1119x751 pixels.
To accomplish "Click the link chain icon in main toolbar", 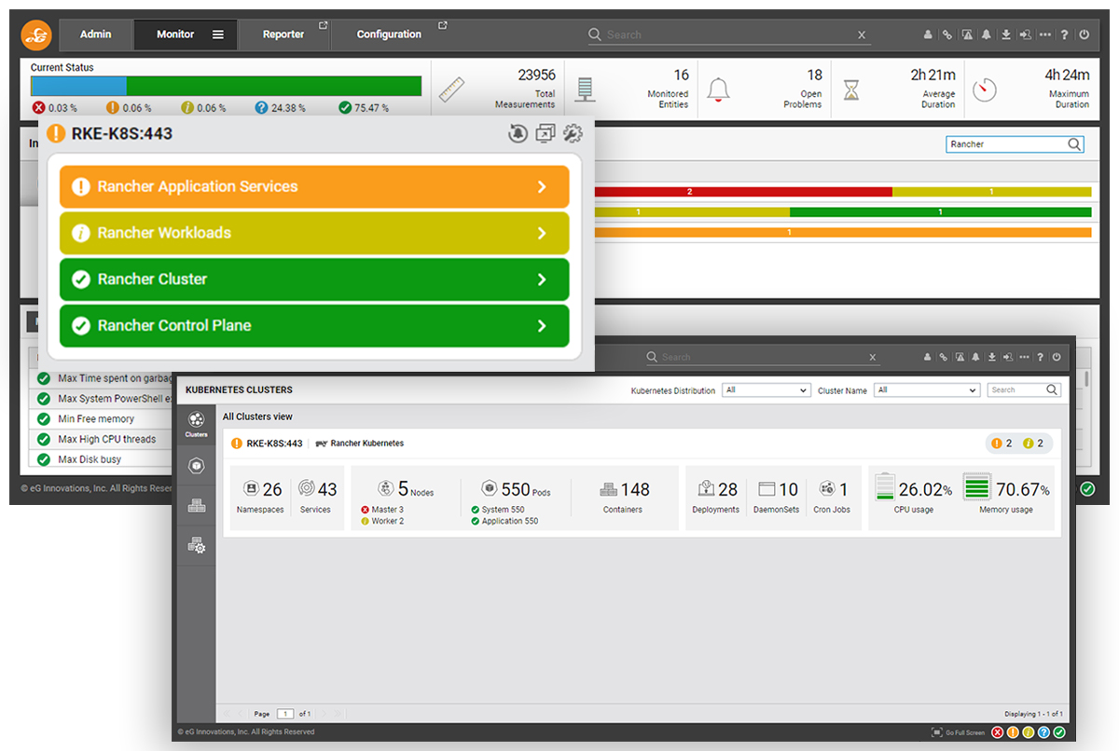I will (947, 34).
